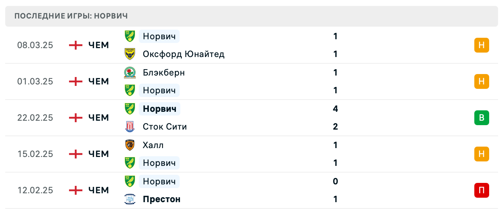Click the yellow Н badge for the Hull draw
This screenshot has height=214, width=504.
click(481, 154)
